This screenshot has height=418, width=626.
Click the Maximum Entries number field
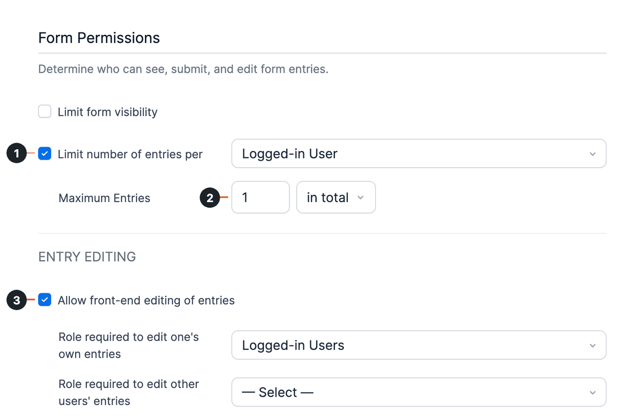point(261,198)
